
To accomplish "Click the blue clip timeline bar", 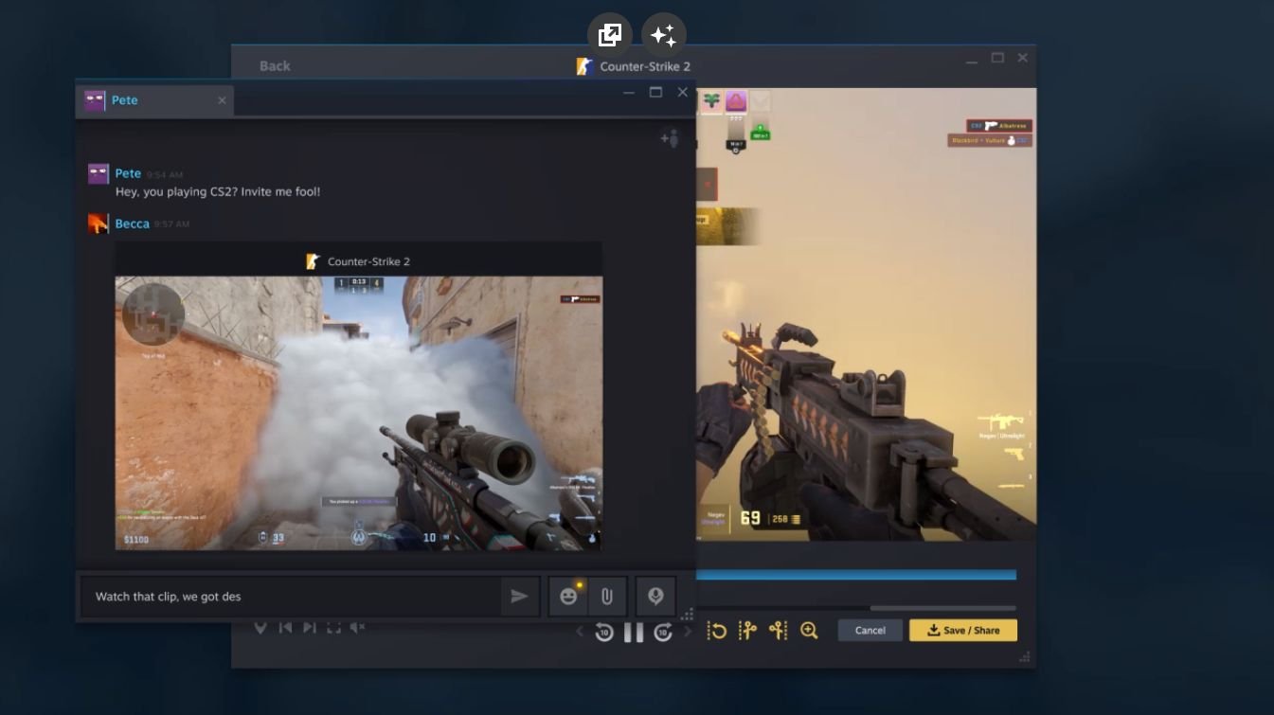I will [x=856, y=575].
